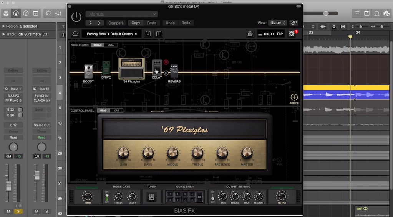Open Logic List Editors icon
This screenshot has height=217, width=393.
[357, 13]
